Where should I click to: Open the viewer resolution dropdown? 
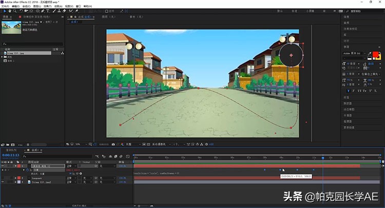pos(133,144)
